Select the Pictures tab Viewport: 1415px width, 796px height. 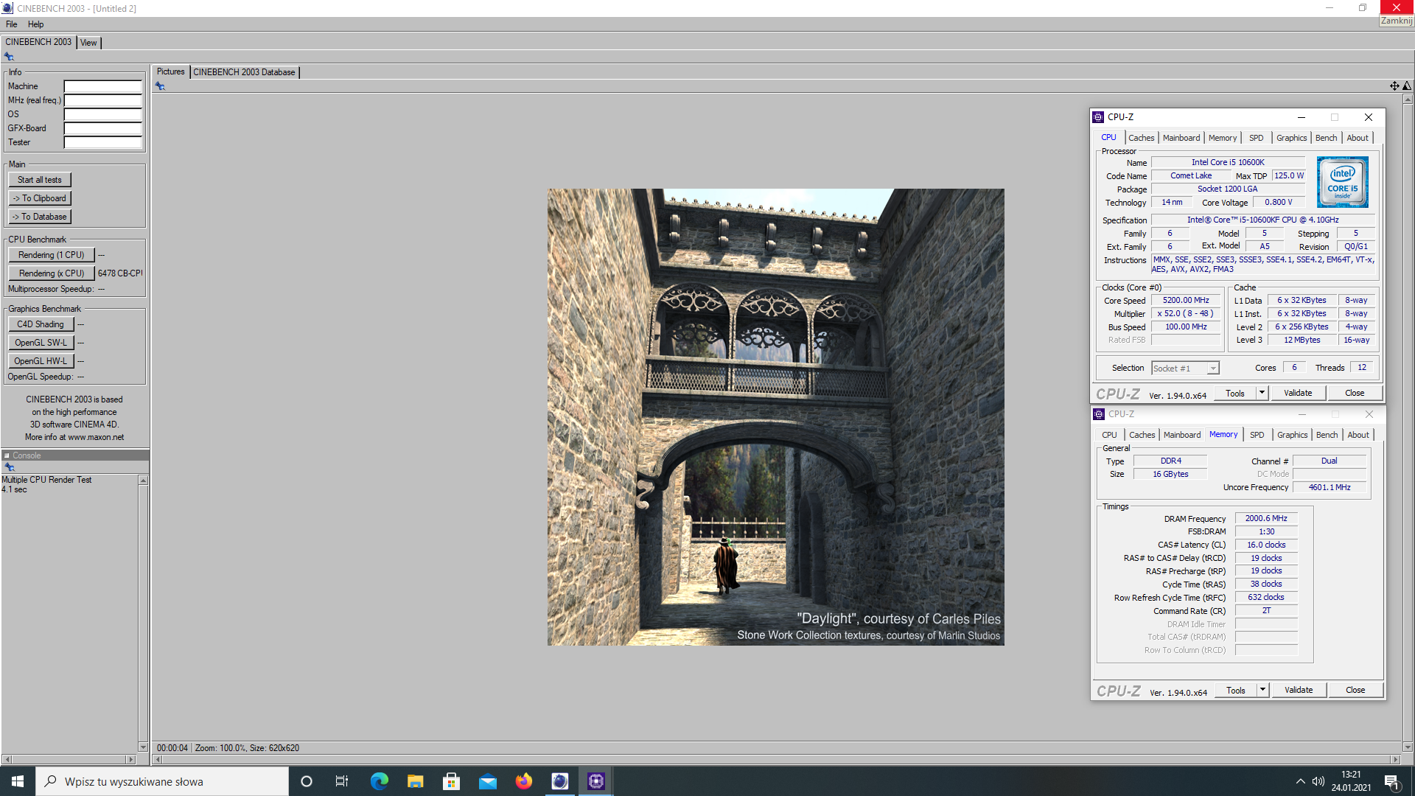(170, 71)
